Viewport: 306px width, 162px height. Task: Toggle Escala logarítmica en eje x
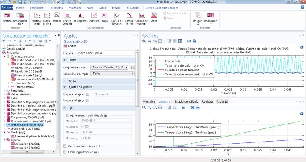click(x=65, y=152)
